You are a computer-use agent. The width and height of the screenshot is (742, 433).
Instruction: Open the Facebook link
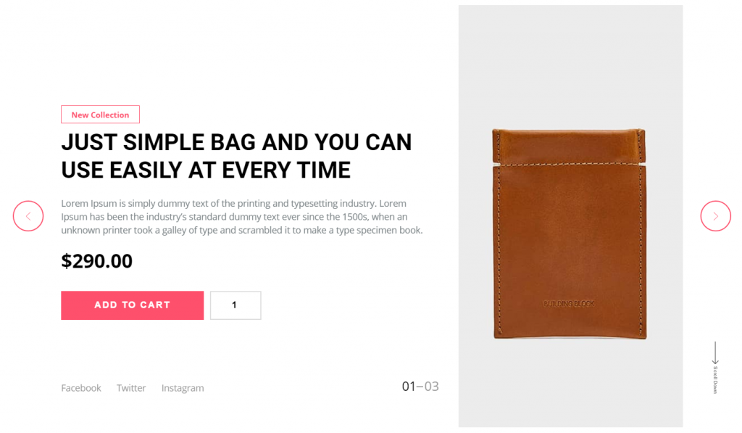tap(81, 388)
